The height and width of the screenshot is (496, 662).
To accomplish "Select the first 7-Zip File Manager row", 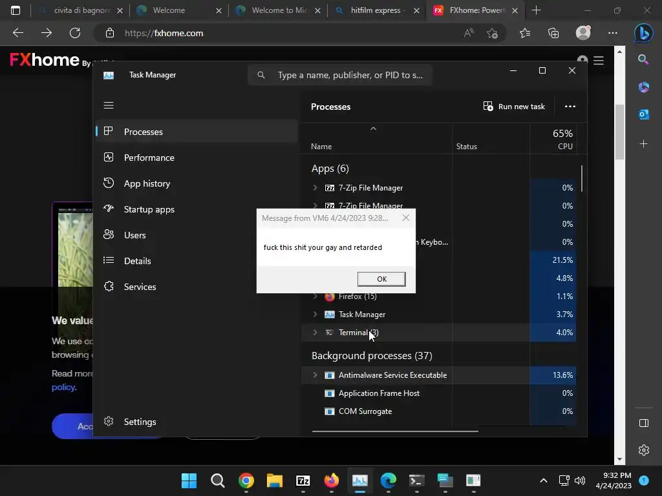I will 438,188.
